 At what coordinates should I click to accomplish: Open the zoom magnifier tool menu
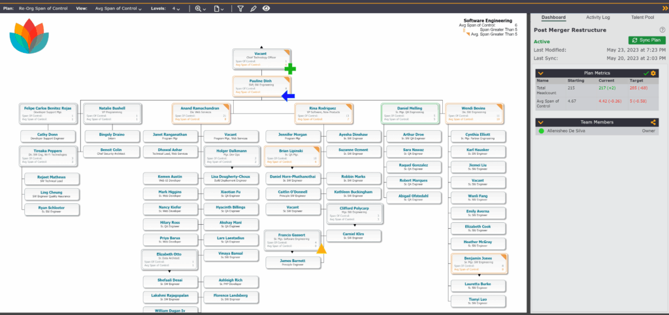point(199,8)
